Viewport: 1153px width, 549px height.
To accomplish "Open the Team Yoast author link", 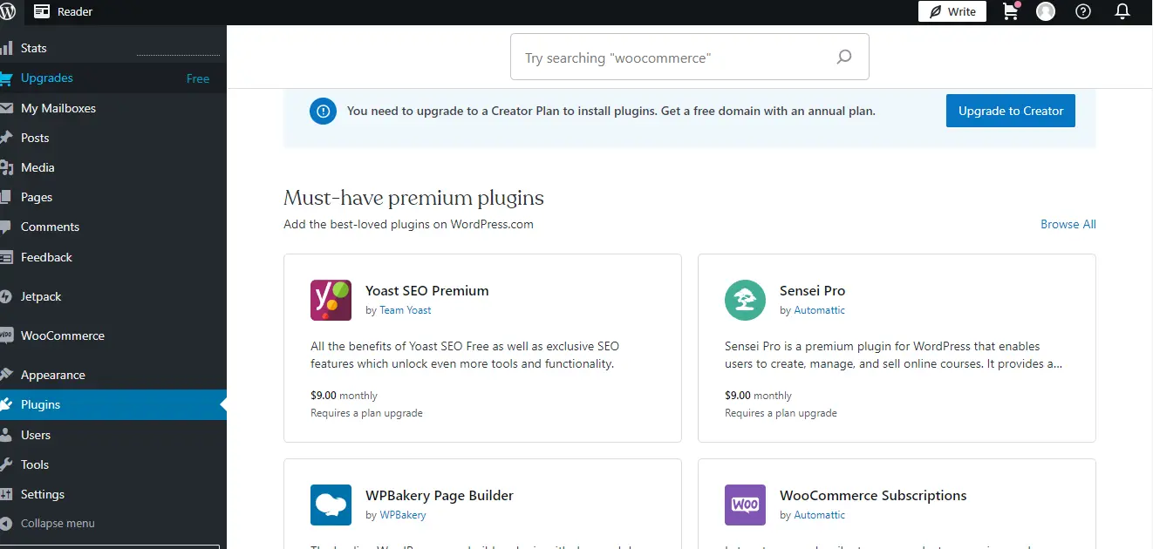I will (406, 310).
